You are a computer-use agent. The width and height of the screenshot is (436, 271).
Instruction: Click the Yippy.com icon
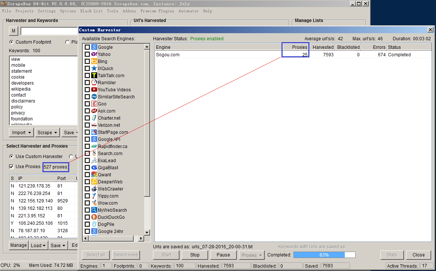click(x=94, y=196)
